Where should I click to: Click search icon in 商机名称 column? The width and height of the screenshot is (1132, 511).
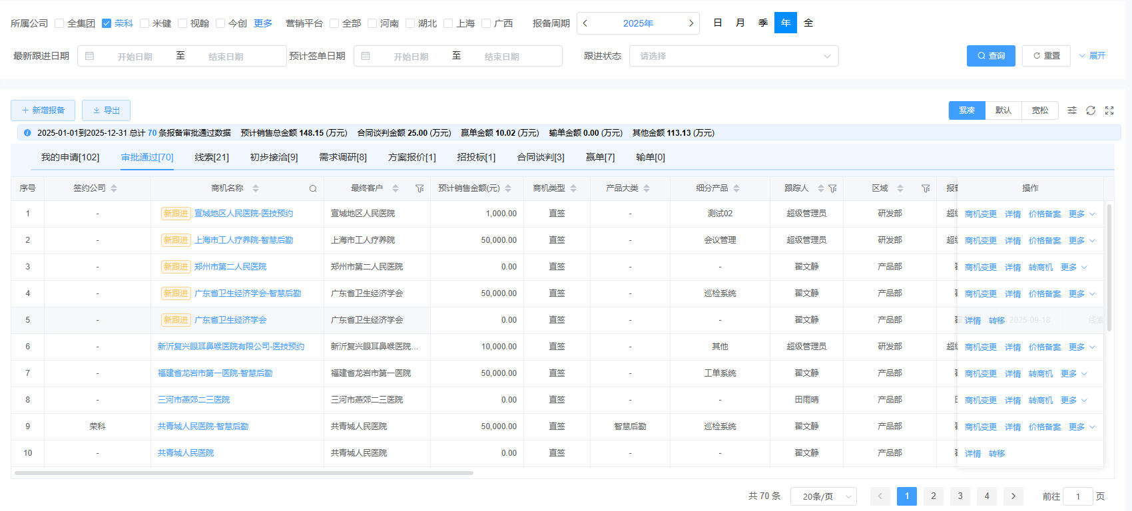[312, 189]
